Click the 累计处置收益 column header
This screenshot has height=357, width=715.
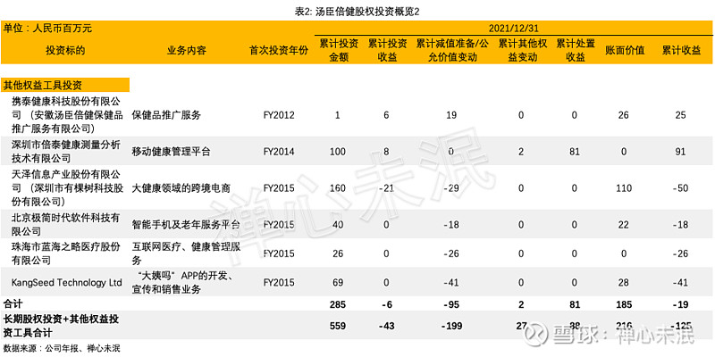[x=576, y=50]
